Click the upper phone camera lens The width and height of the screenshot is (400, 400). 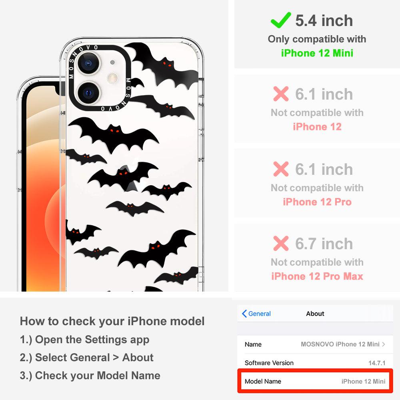coord(88,63)
